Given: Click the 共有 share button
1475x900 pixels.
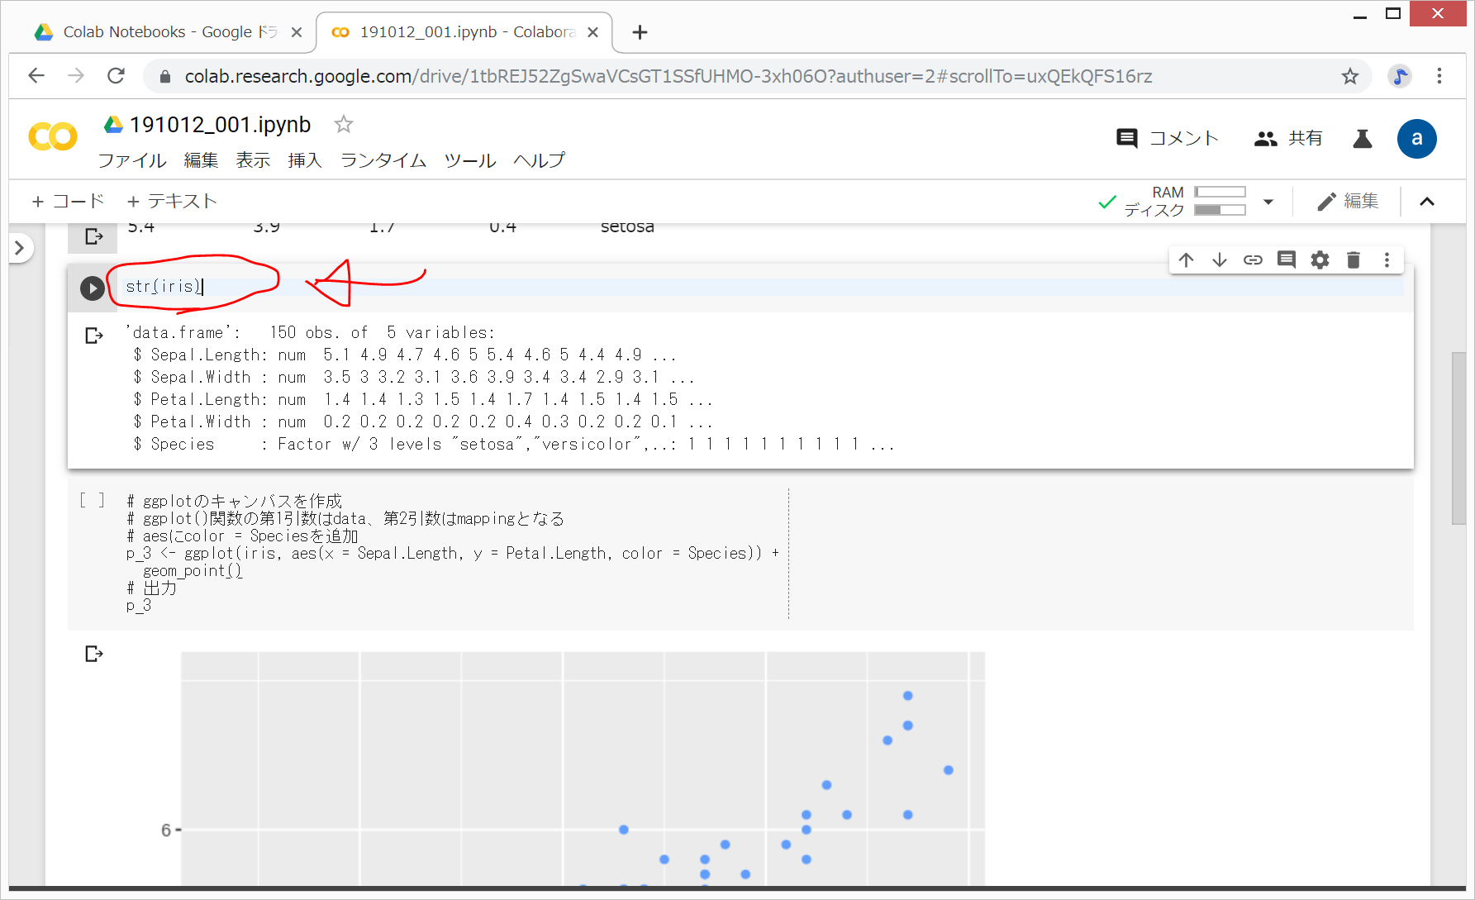Looking at the screenshot, I should pyautogui.click(x=1288, y=139).
